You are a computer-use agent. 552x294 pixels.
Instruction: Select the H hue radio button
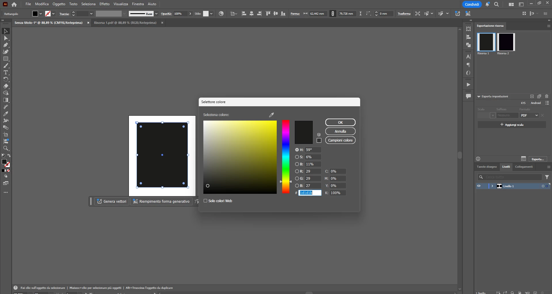[297, 150]
